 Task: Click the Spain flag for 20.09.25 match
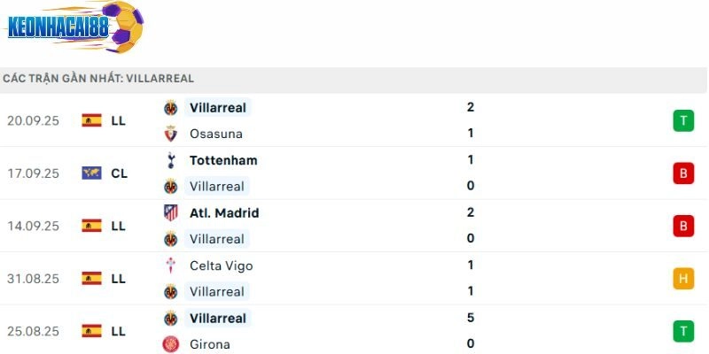coord(91,120)
